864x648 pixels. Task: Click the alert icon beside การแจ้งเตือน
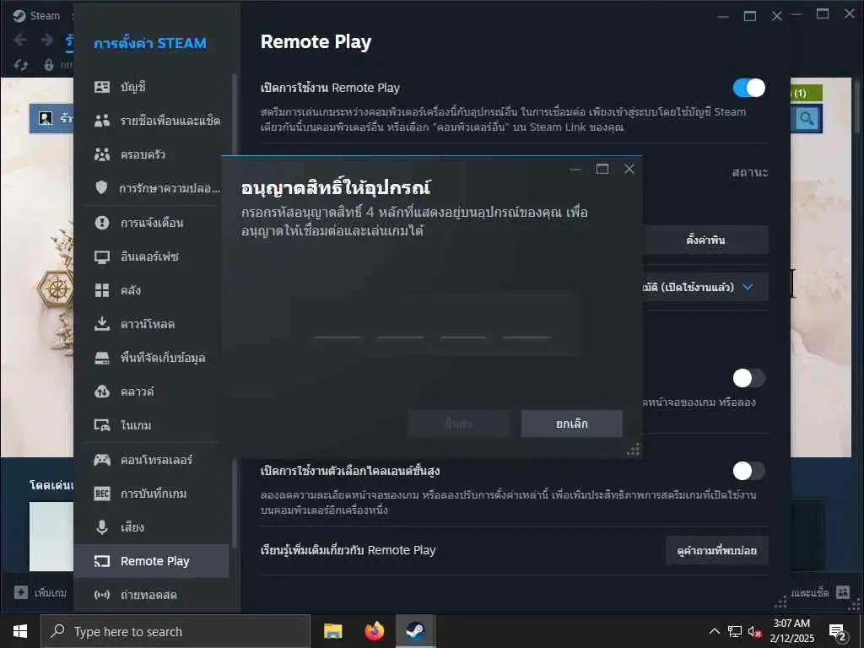[102, 223]
